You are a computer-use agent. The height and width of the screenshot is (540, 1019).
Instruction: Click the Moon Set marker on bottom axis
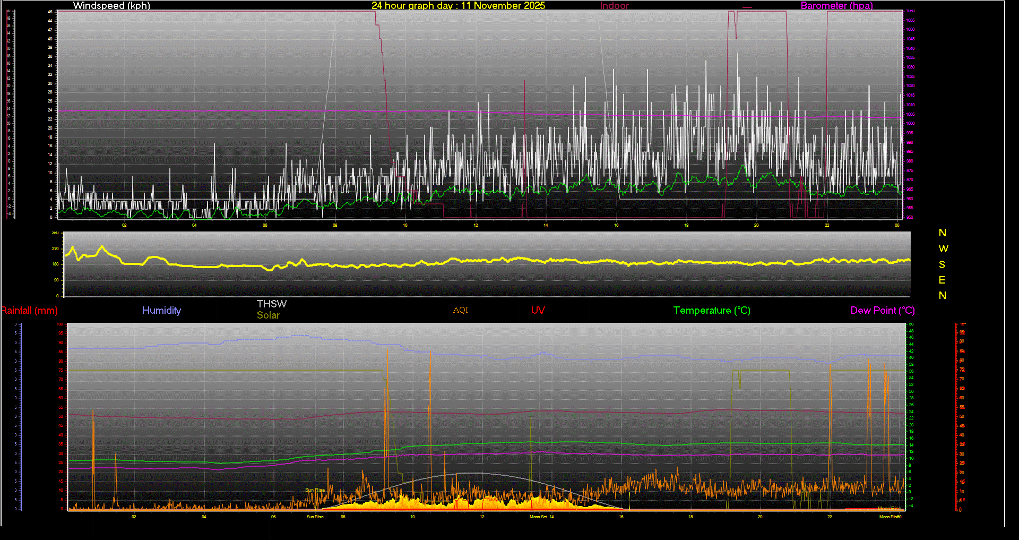(538, 517)
